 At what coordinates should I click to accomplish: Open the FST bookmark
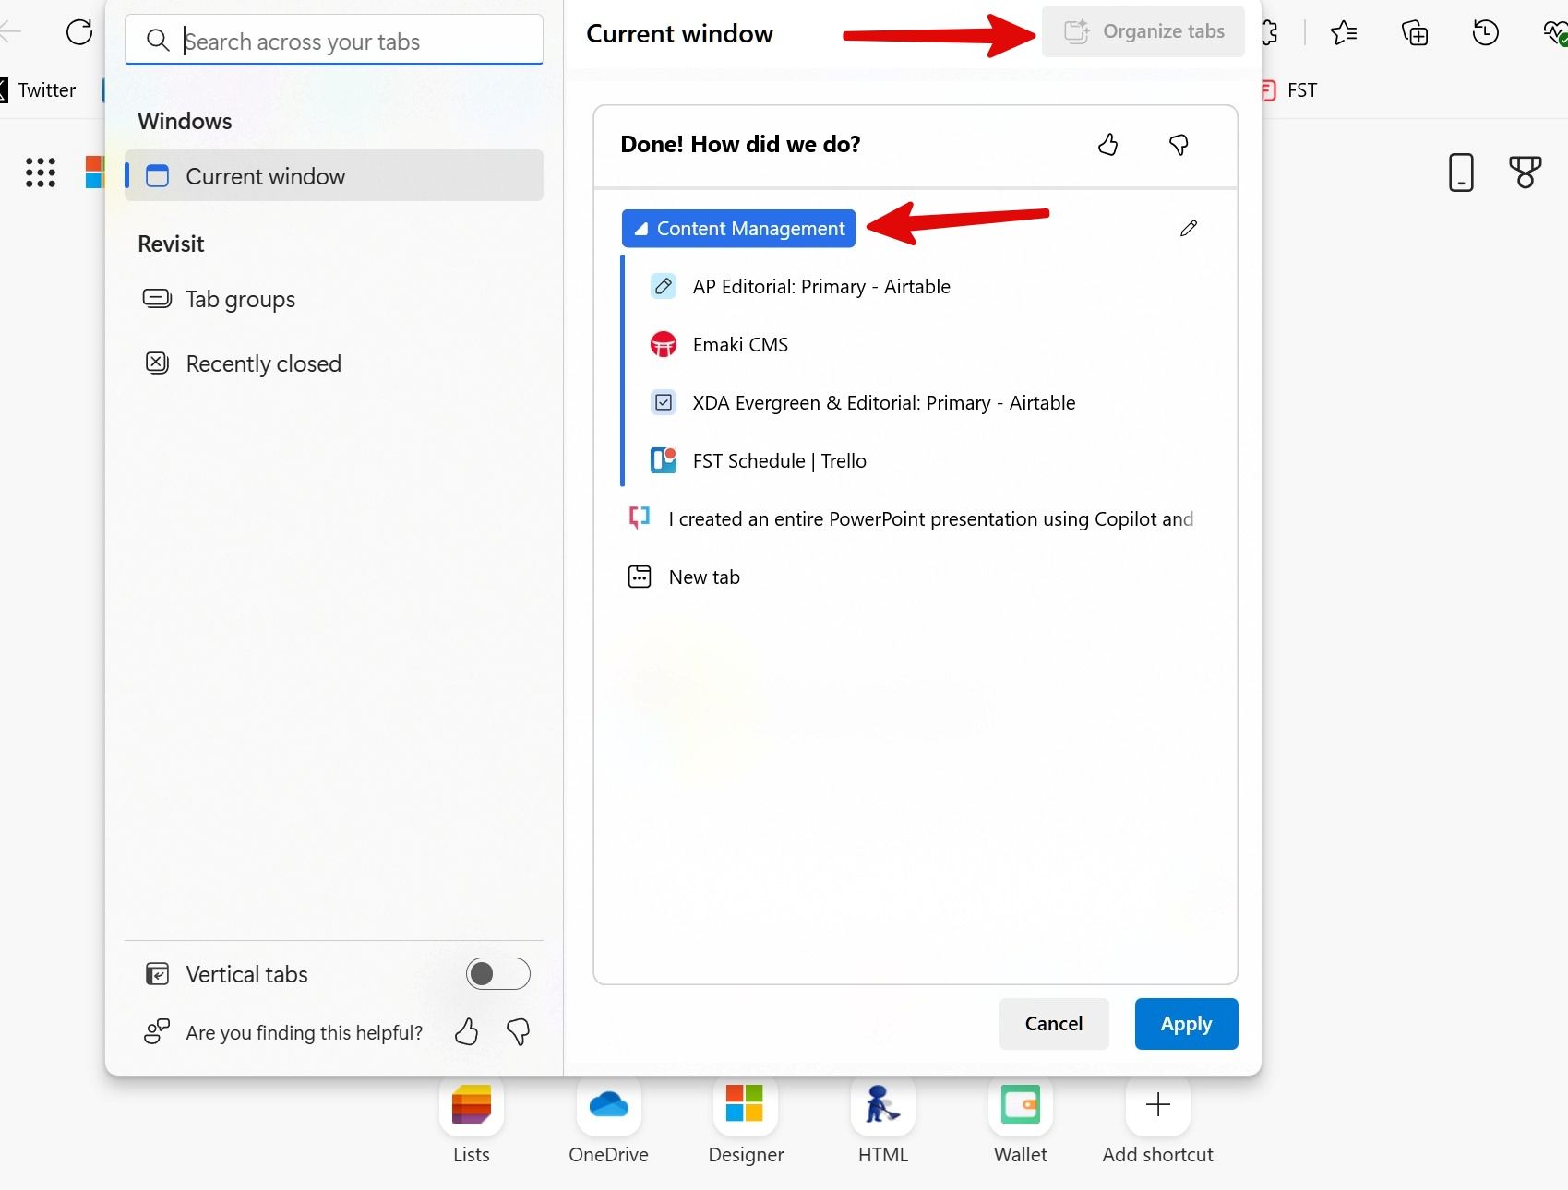[x=1289, y=90]
